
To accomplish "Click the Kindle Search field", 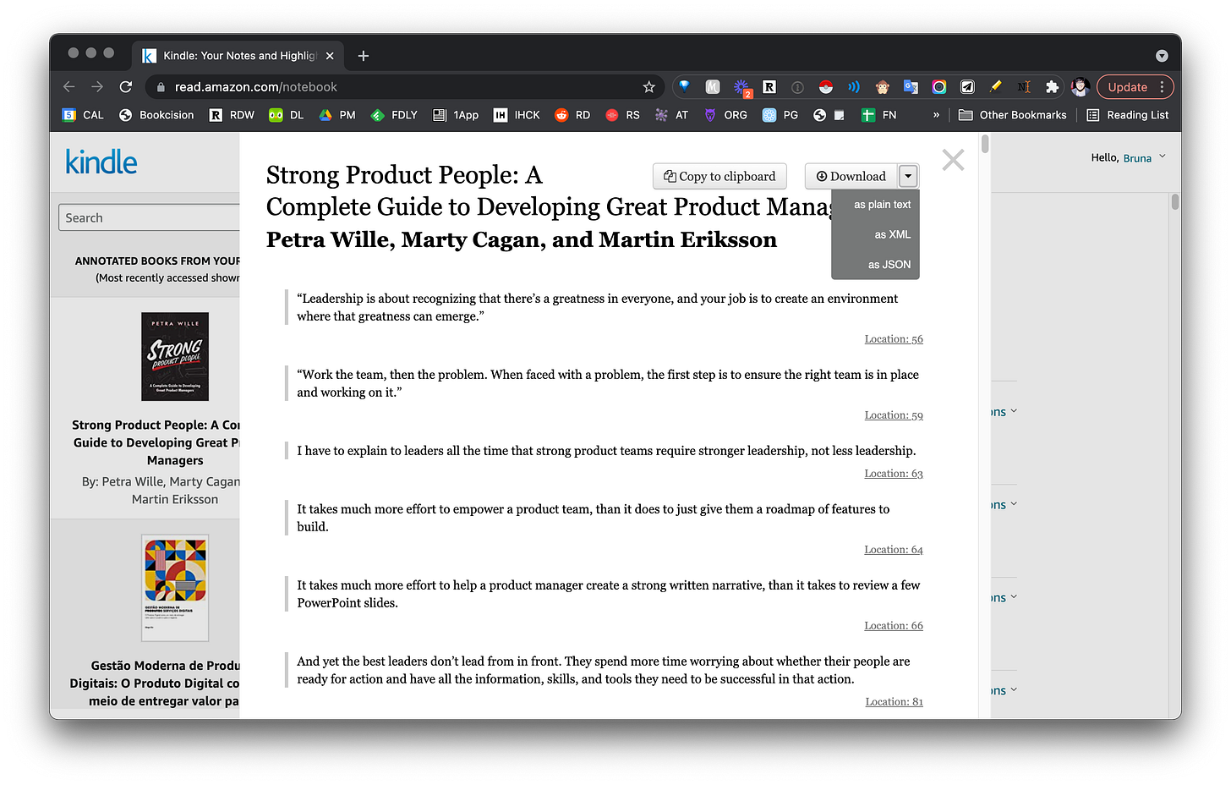I will (150, 217).
